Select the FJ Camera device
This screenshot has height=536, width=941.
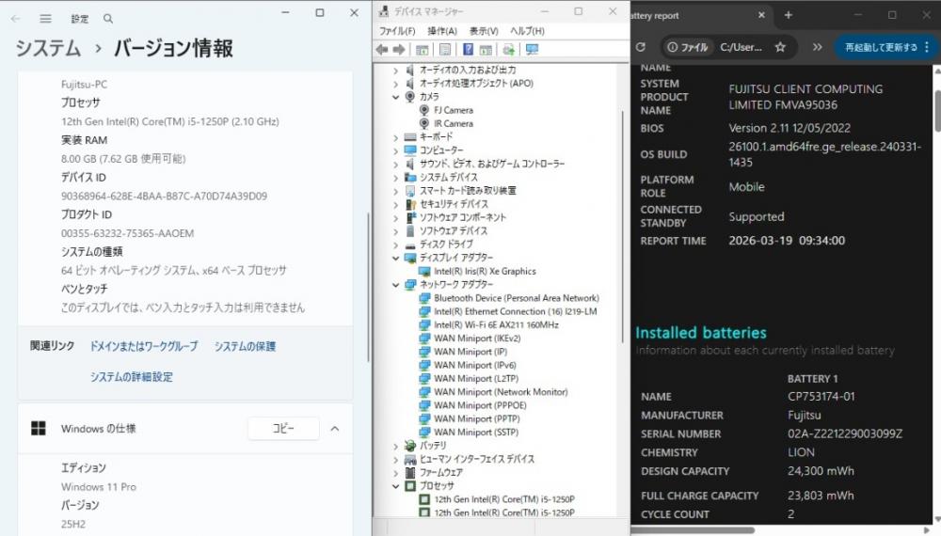454,110
